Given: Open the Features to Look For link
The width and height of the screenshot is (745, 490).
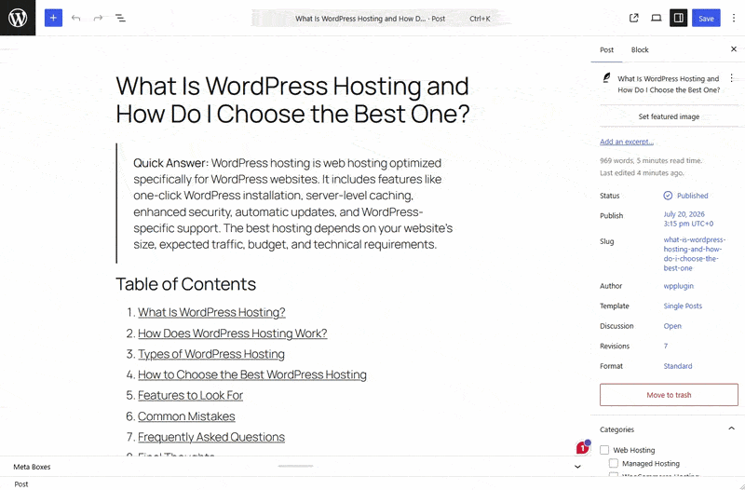Looking at the screenshot, I should pos(191,395).
